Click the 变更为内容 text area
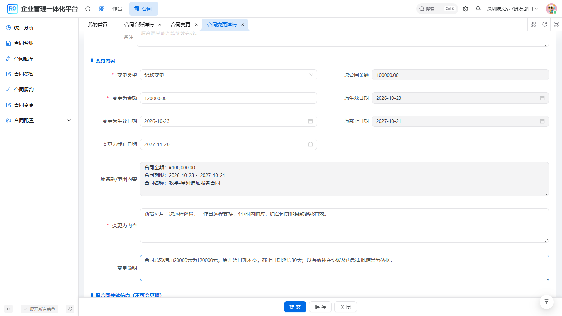Screen dimensions: 562x316 [345, 225]
